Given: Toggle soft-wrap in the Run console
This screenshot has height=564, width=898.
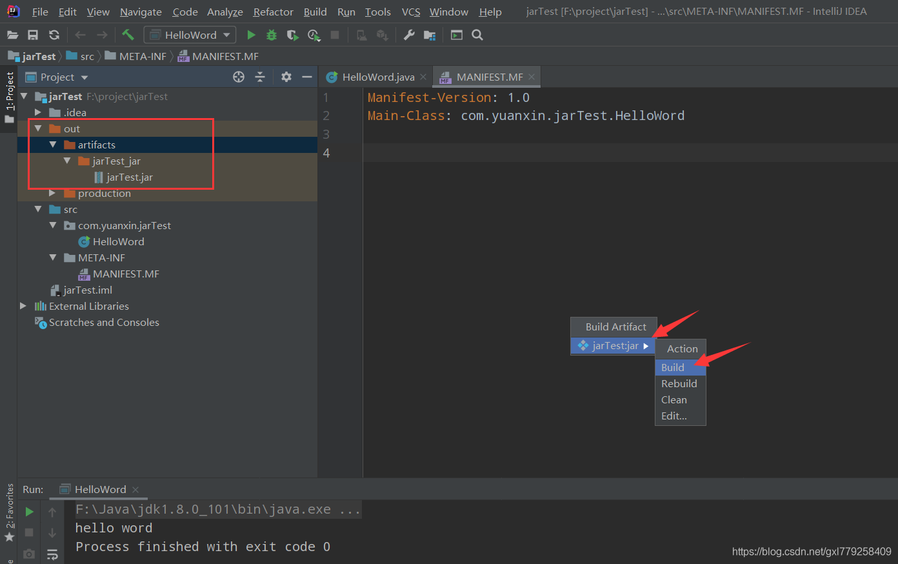Looking at the screenshot, I should coord(52,554).
